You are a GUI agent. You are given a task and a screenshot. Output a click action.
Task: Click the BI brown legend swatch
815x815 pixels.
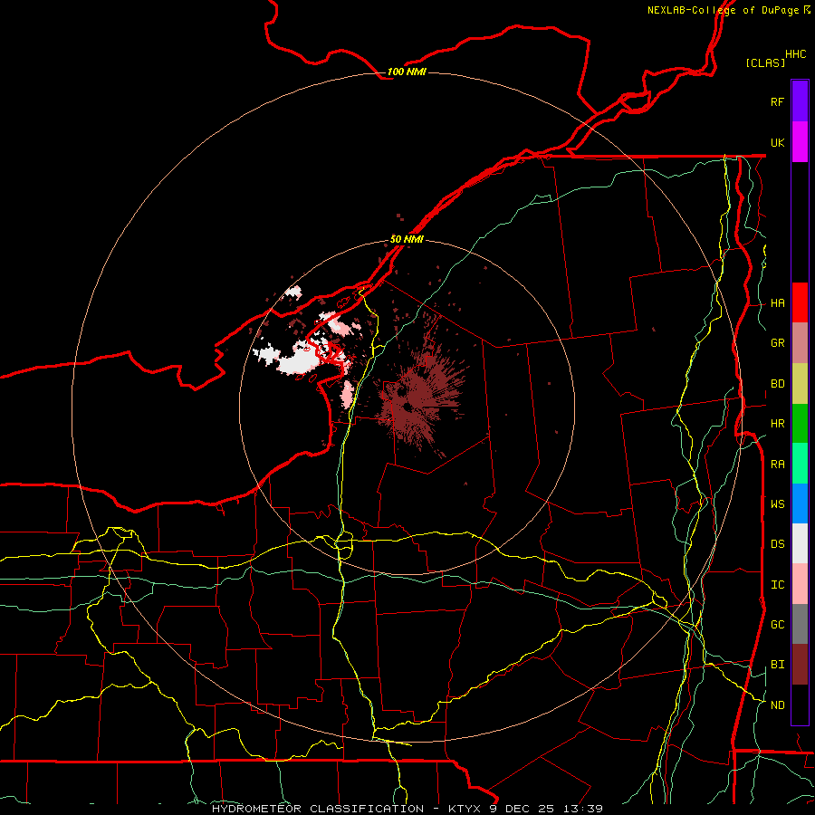800,665
